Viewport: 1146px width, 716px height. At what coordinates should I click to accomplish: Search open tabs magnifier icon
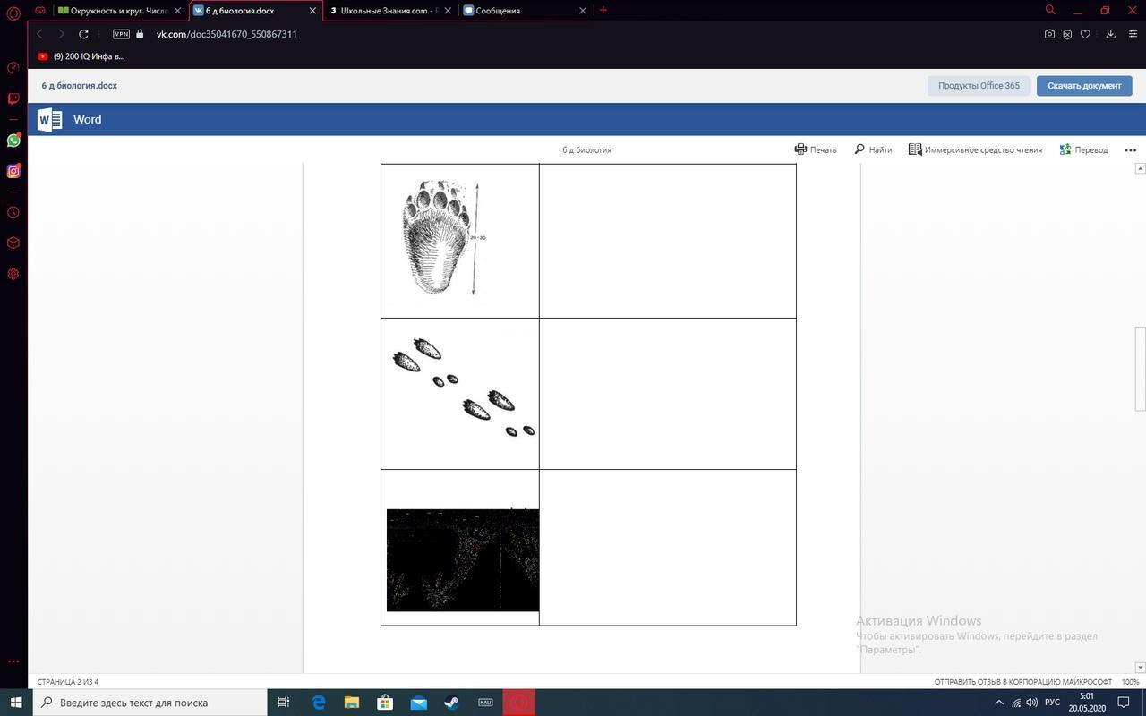pos(1050,10)
